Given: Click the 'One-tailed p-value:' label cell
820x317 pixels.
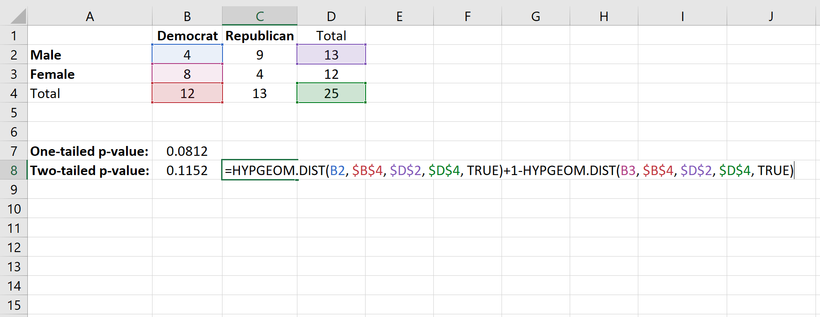Looking at the screenshot, I should 90,151.
